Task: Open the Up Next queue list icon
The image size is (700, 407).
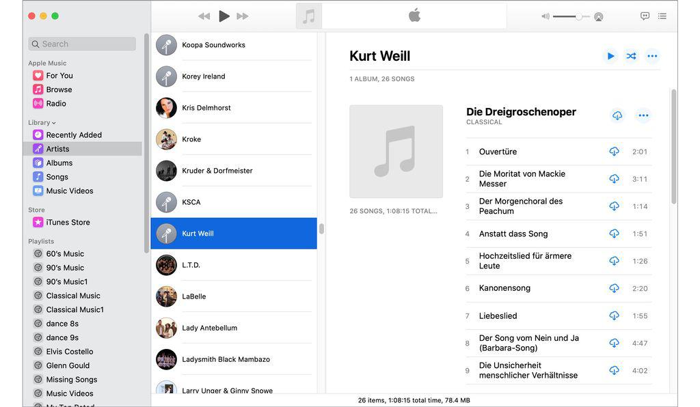Action: click(x=662, y=16)
